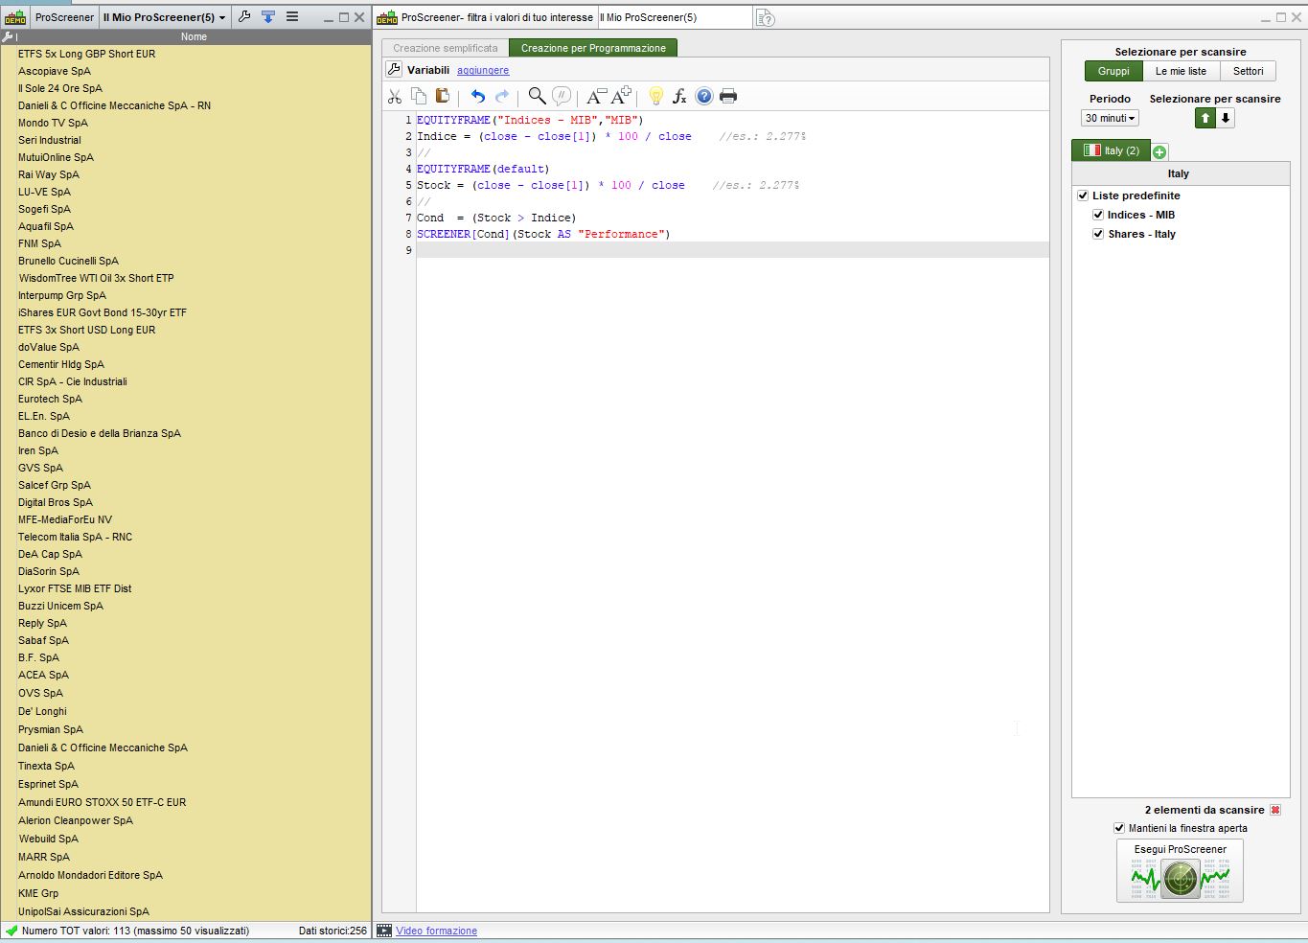Uncheck the Indices - MIB list
Viewport: 1308px width, 943px height.
1098,215
